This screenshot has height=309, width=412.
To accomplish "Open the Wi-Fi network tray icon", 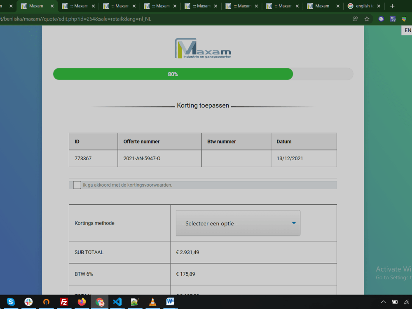I will click(407, 302).
